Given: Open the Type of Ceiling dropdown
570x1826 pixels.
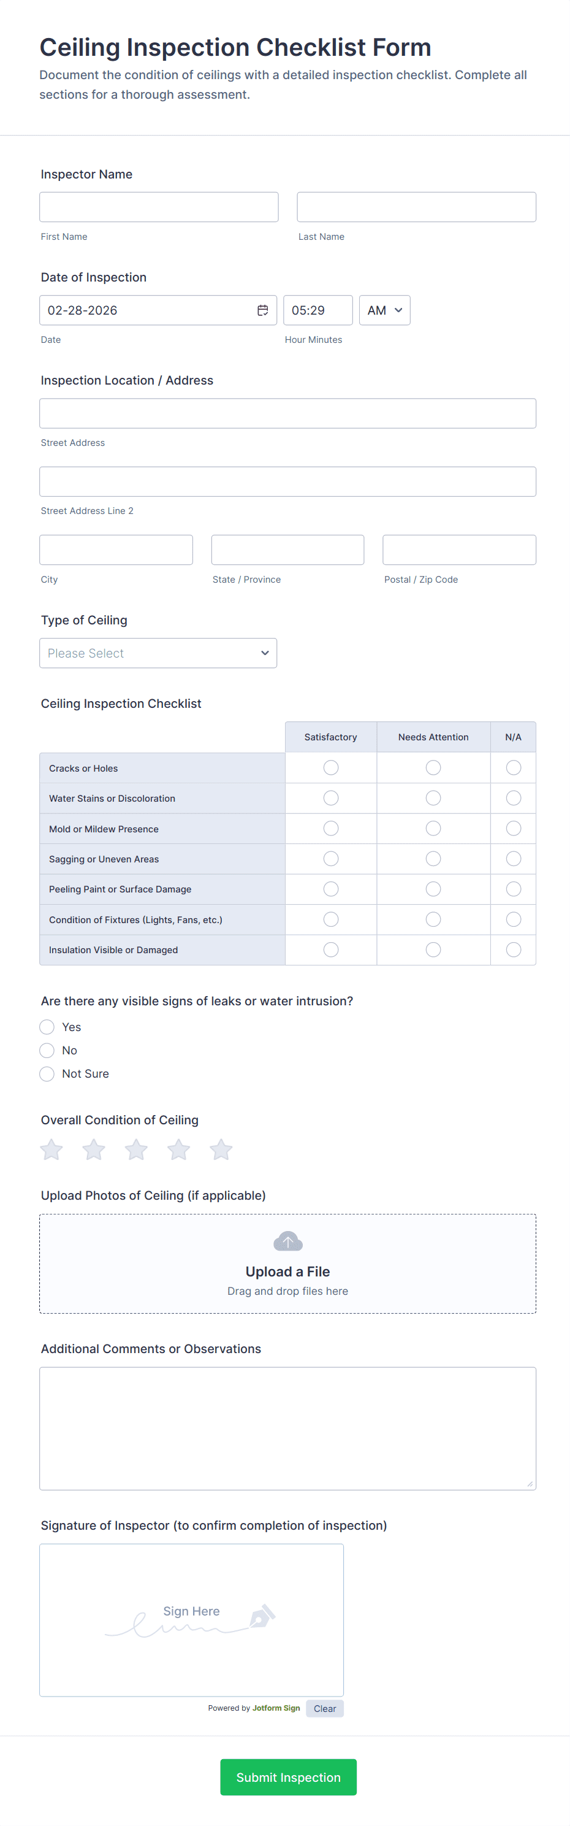Looking at the screenshot, I should tap(158, 653).
